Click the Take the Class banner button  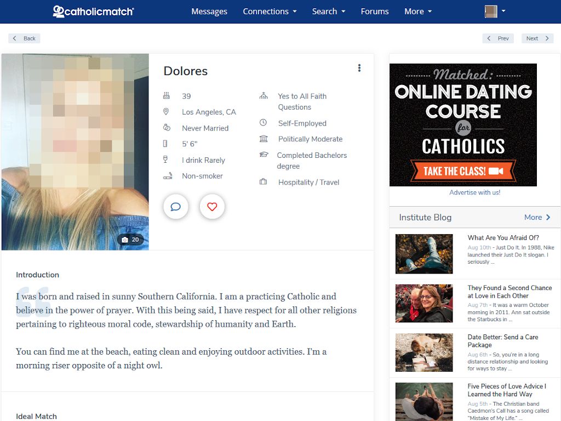[x=463, y=171]
